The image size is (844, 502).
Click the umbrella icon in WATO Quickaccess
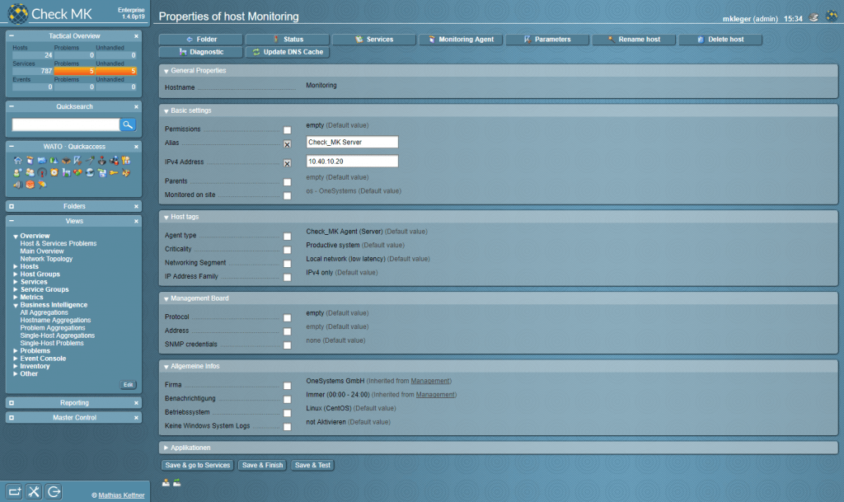point(42,185)
